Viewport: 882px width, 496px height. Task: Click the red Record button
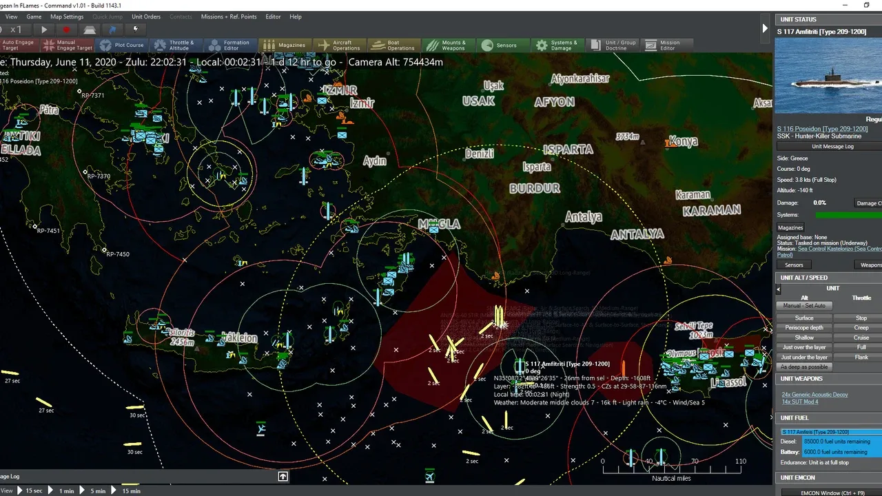coord(67,30)
